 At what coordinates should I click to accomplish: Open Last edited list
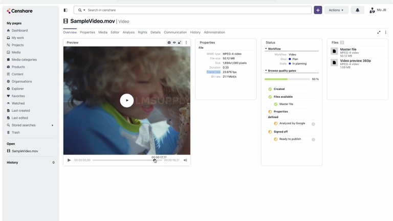[x=19, y=118]
